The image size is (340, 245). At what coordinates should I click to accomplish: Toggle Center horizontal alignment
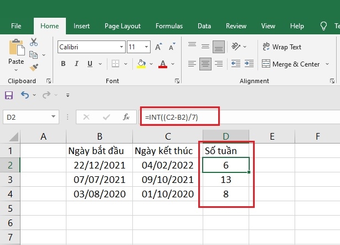205,64
